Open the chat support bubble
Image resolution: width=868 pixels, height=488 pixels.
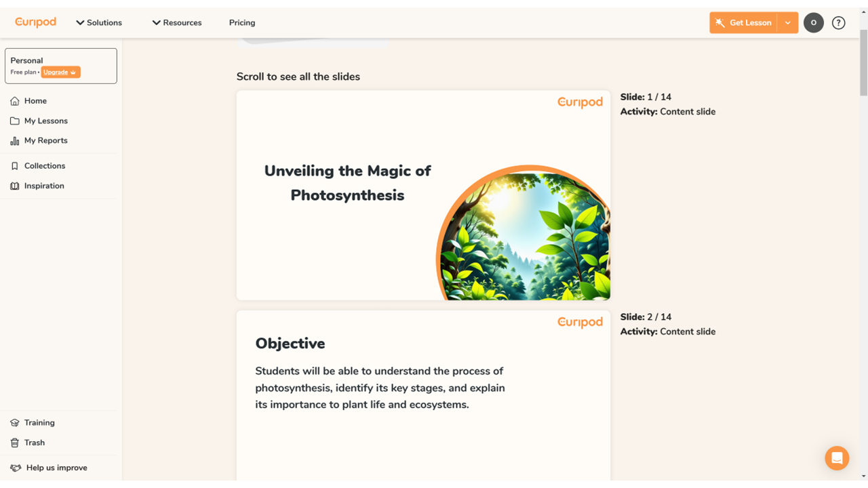pyautogui.click(x=837, y=458)
